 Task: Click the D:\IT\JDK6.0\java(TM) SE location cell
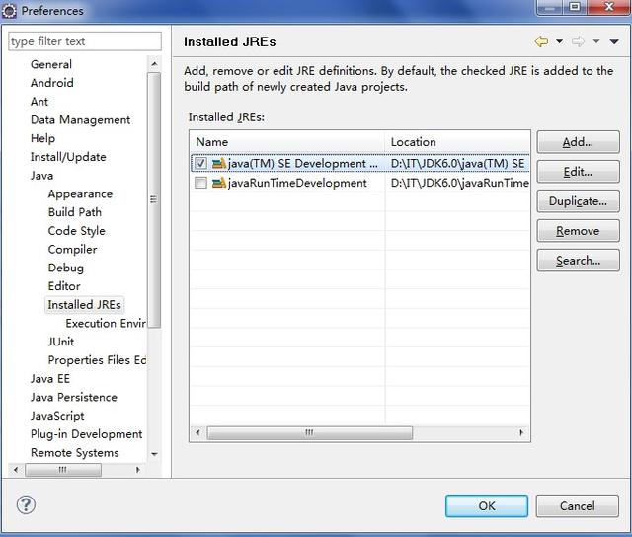[457, 163]
